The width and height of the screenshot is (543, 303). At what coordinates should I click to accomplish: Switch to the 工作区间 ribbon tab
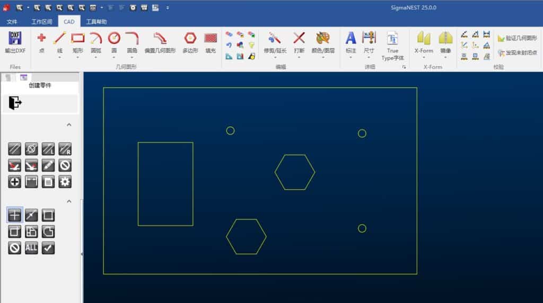[x=42, y=22]
